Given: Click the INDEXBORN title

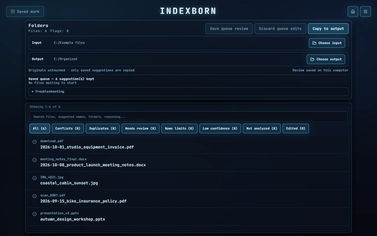Looking at the screenshot, I should click(188, 11).
